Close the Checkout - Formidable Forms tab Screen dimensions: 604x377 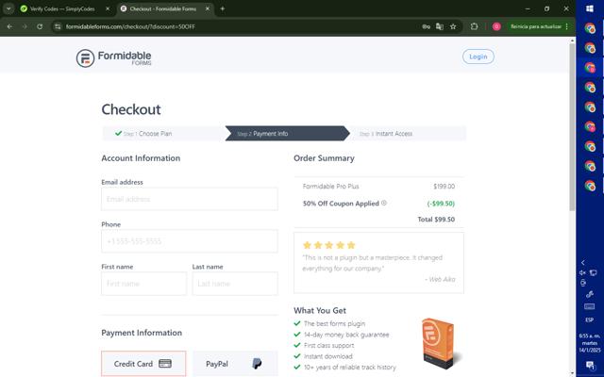[x=208, y=8]
